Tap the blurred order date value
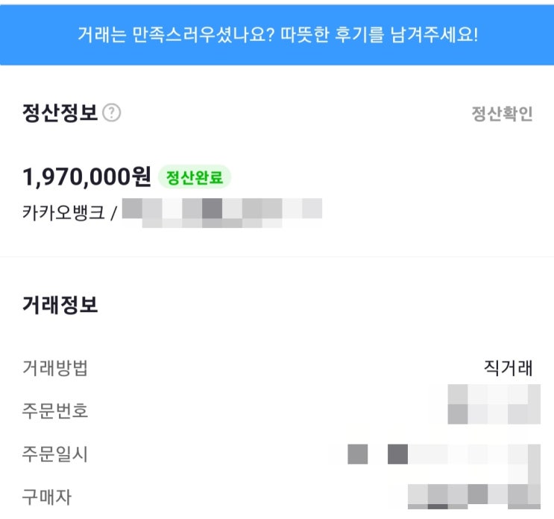This screenshot has height=519, width=554. pyautogui.click(x=444, y=453)
